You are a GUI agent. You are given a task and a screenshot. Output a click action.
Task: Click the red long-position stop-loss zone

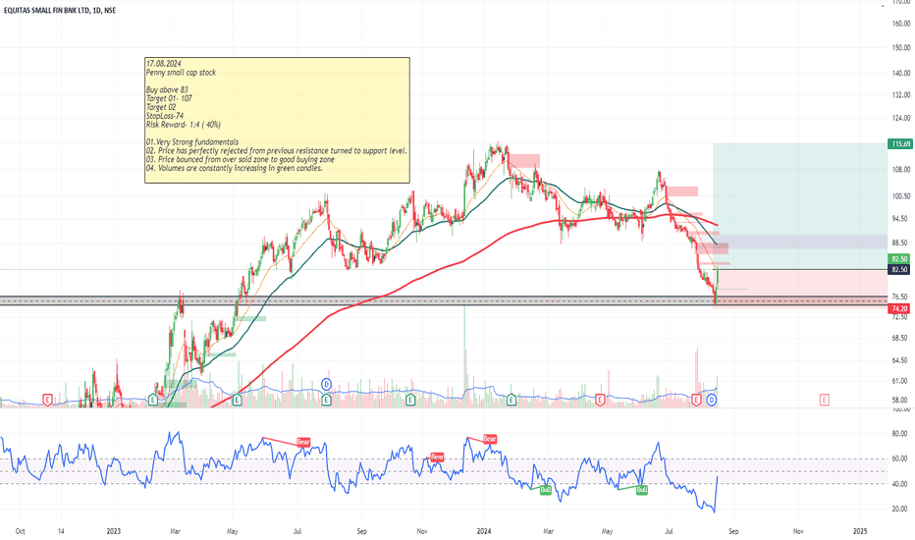(x=800, y=289)
